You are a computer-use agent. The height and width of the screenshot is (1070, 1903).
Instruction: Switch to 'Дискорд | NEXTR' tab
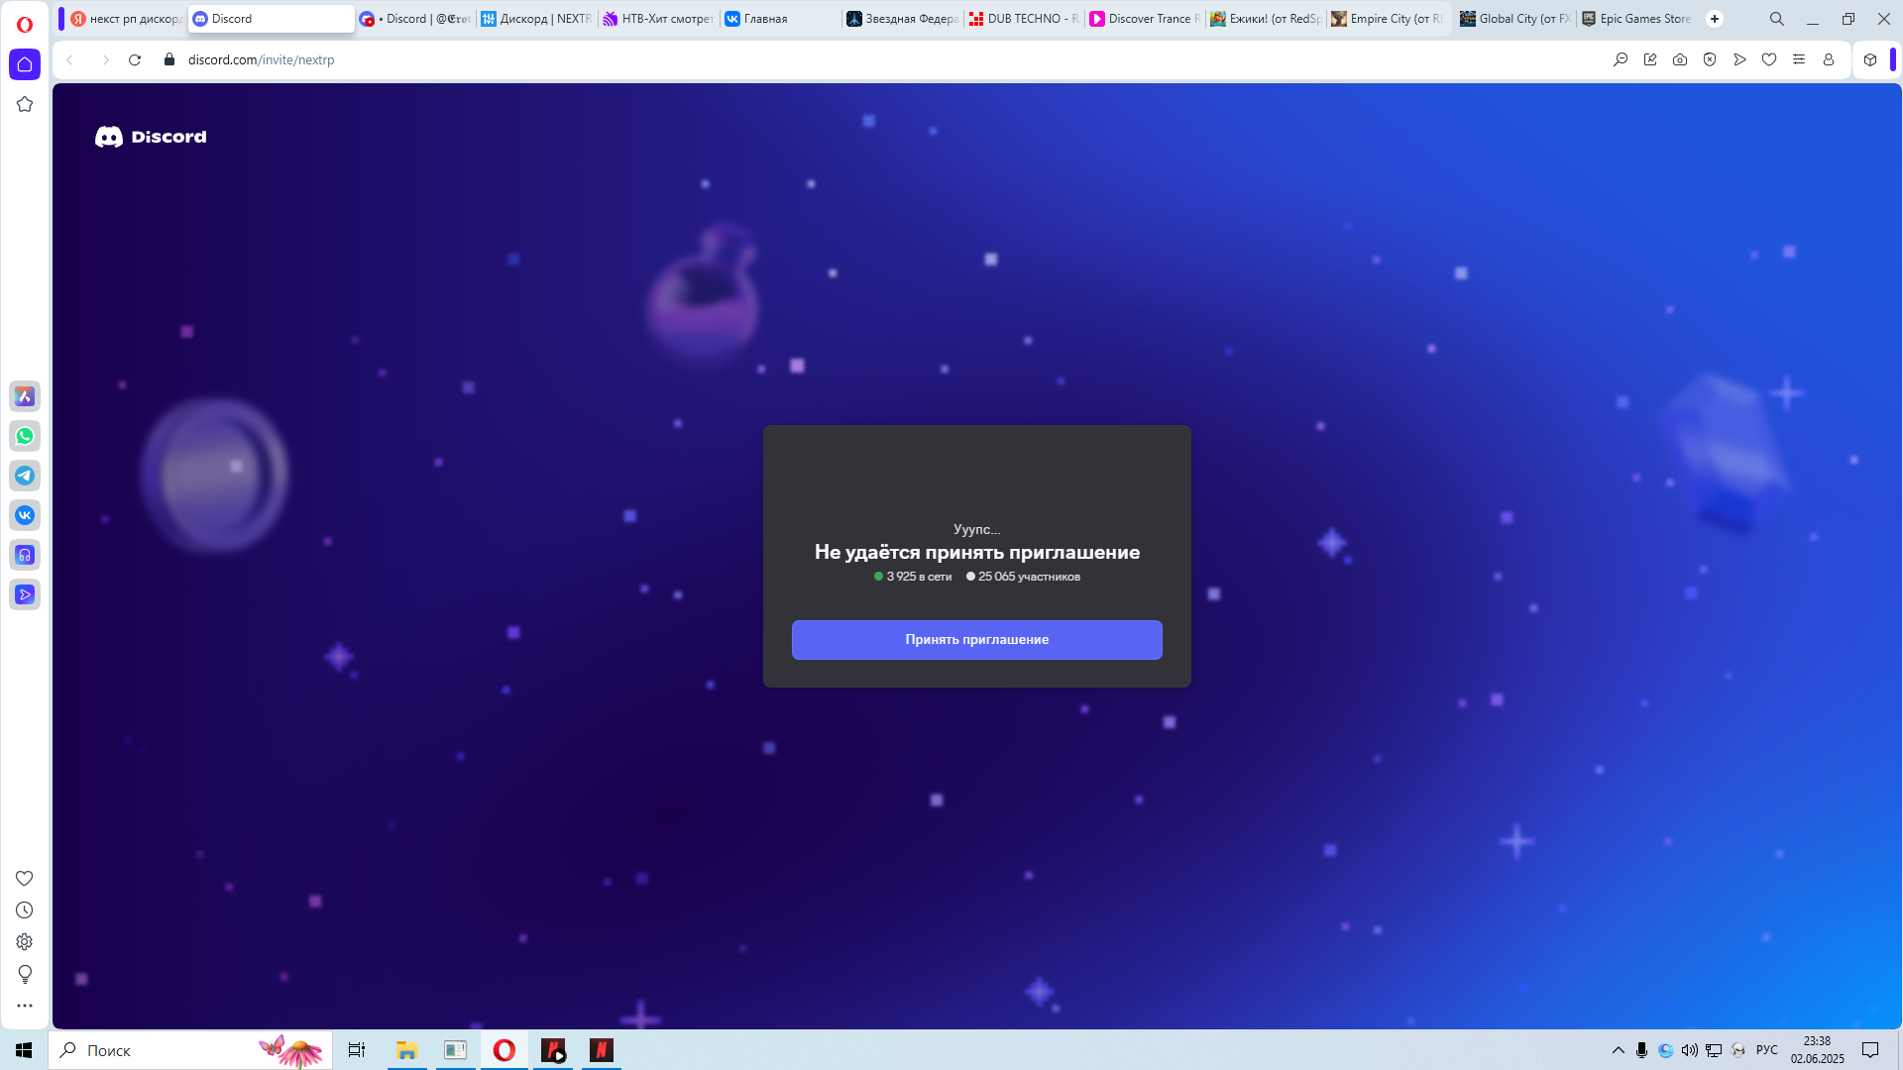pyautogui.click(x=536, y=19)
